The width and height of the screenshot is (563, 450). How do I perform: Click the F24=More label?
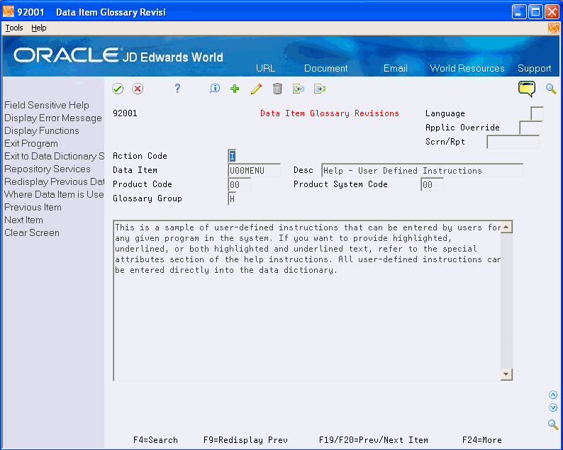coord(482,440)
